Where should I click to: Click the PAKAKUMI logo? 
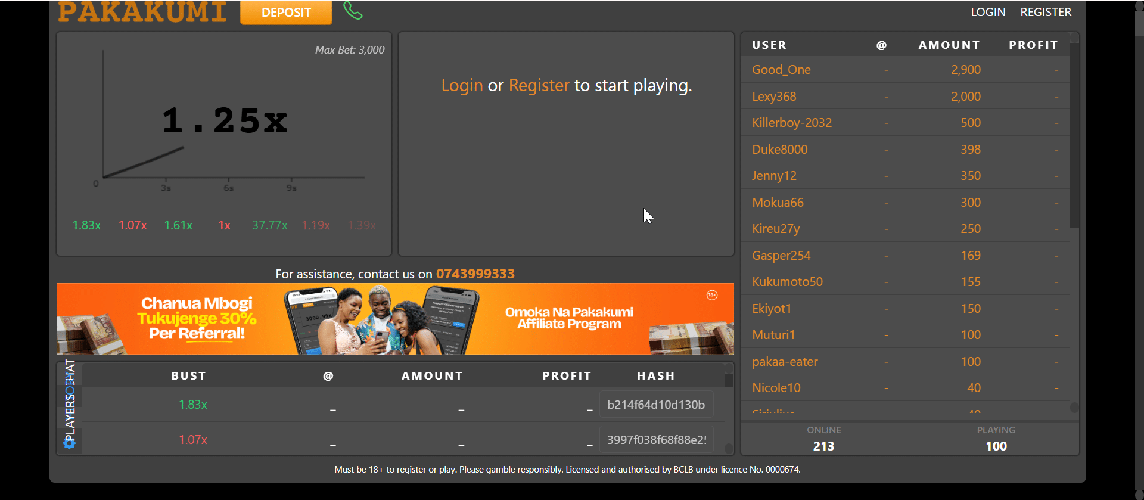(x=142, y=12)
